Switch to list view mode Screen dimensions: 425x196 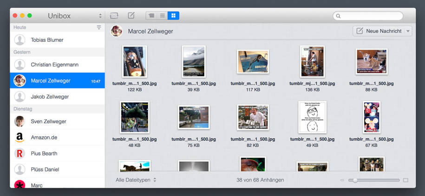coord(163,16)
